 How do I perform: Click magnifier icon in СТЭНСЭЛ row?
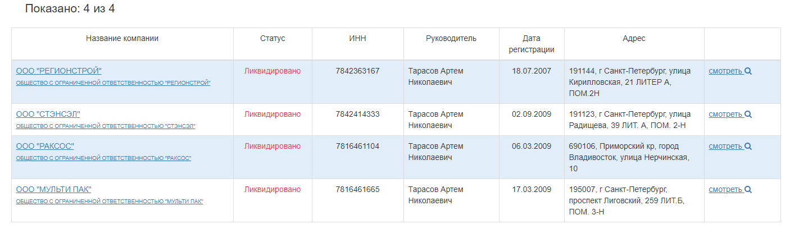(748, 115)
